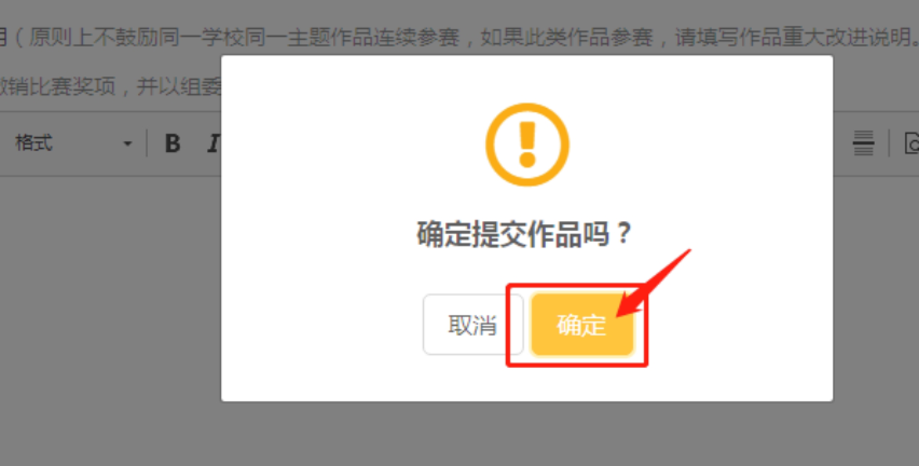919x466 pixels.
Task: Open the 格式 format dropdown
Action: tap(73, 143)
